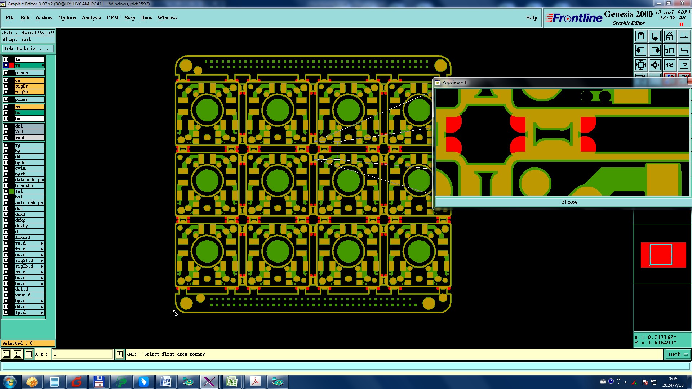Click the expander mark on ts layer
Image resolution: width=692 pixels, height=389 pixels.
click(43, 65)
